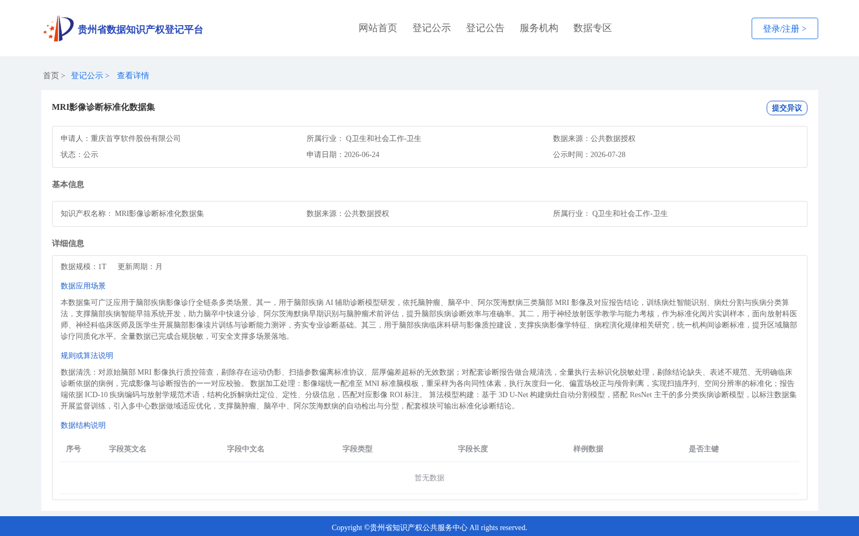The height and width of the screenshot is (536, 859).
Task: Click the 数据结构说明 subheading
Action: coord(83,425)
